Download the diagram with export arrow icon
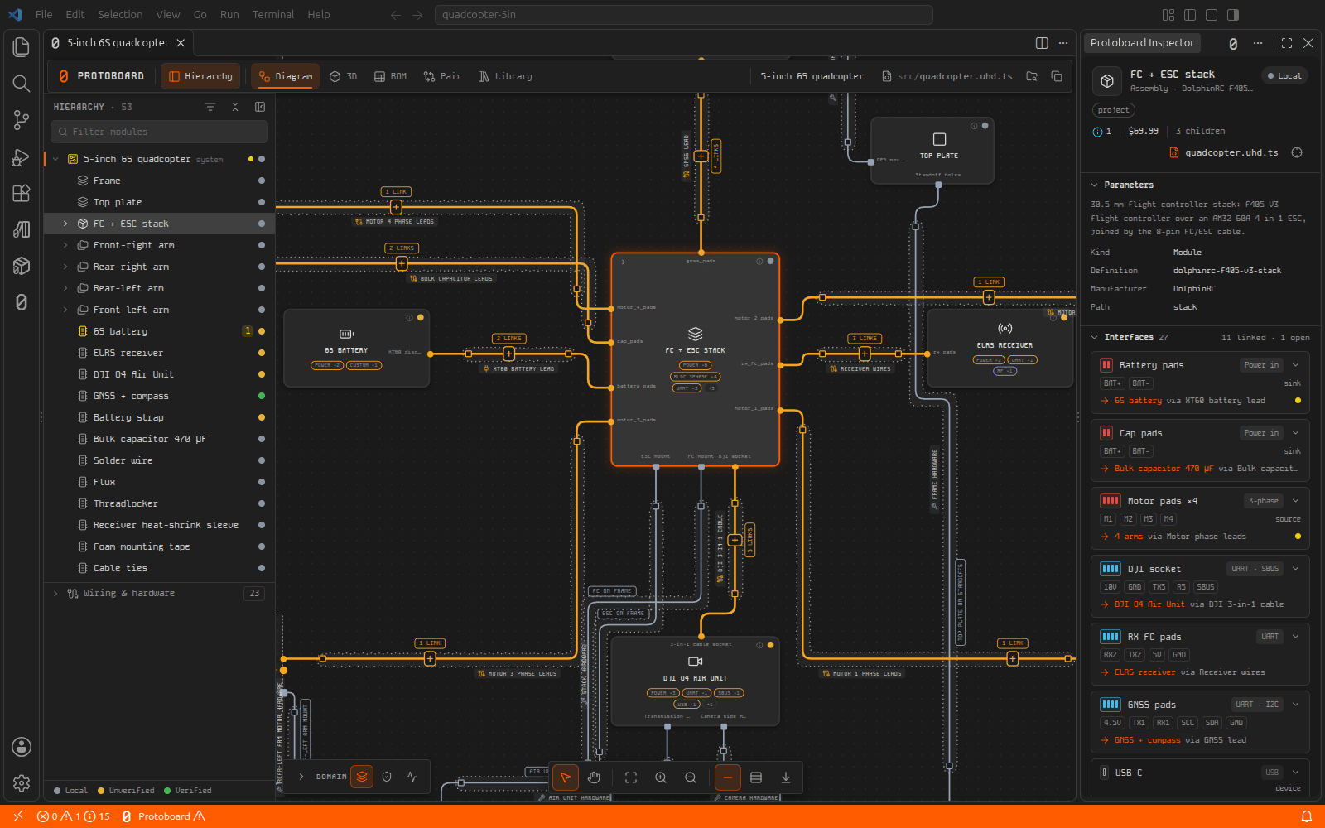 pyautogui.click(x=786, y=777)
